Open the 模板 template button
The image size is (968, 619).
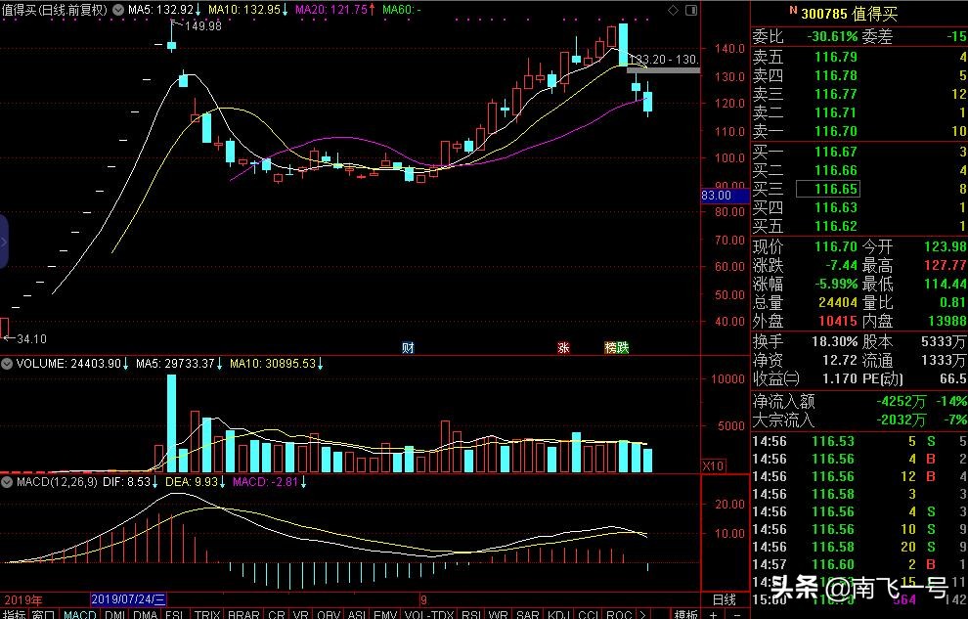tap(685, 614)
